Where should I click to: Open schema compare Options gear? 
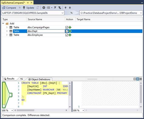pyautogui.click(x=44, y=8)
